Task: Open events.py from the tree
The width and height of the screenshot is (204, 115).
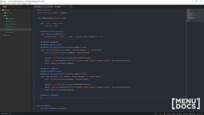Action: click(11, 32)
